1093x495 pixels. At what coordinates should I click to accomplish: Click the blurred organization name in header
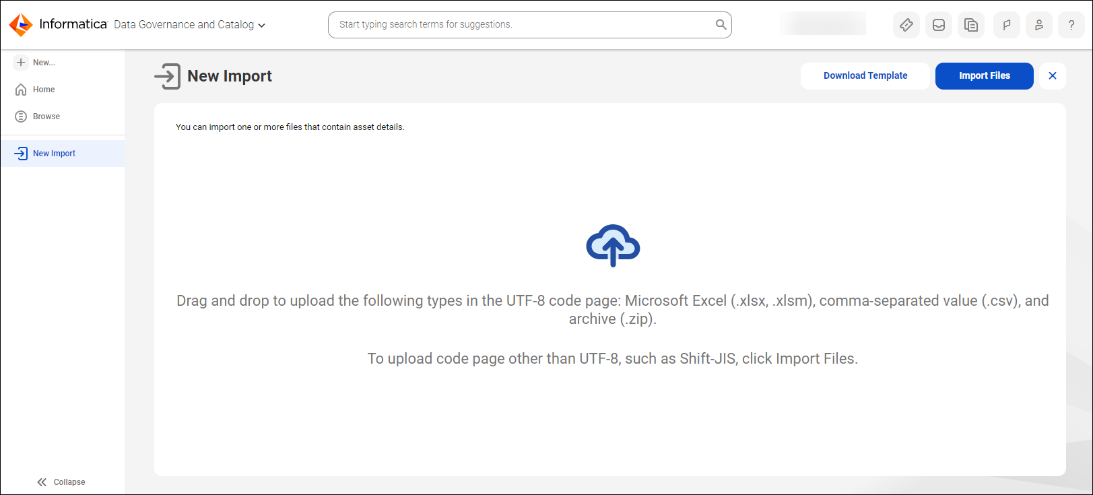point(823,24)
